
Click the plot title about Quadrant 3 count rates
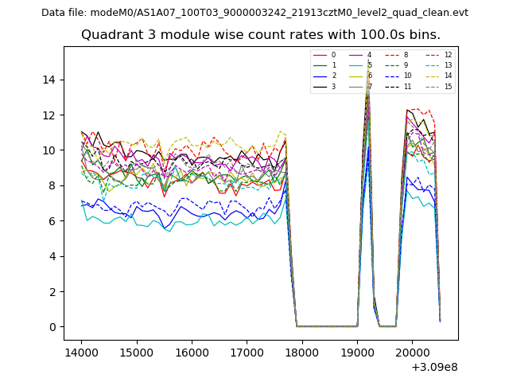click(x=261, y=35)
